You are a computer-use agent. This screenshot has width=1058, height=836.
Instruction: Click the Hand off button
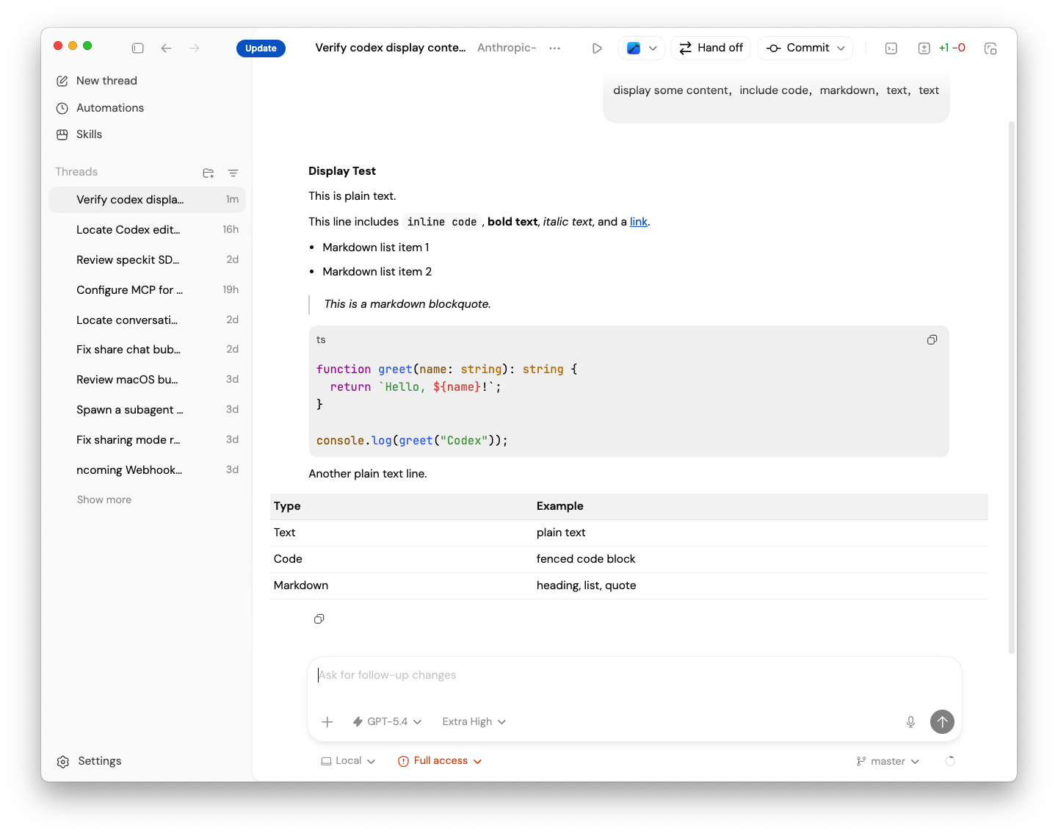(711, 48)
